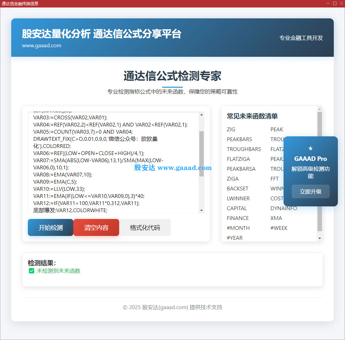345x340 pixels.
Task: Click the VAR03:=CROSS(VAR02,VAR01); code line
Action: [x=70, y=118]
